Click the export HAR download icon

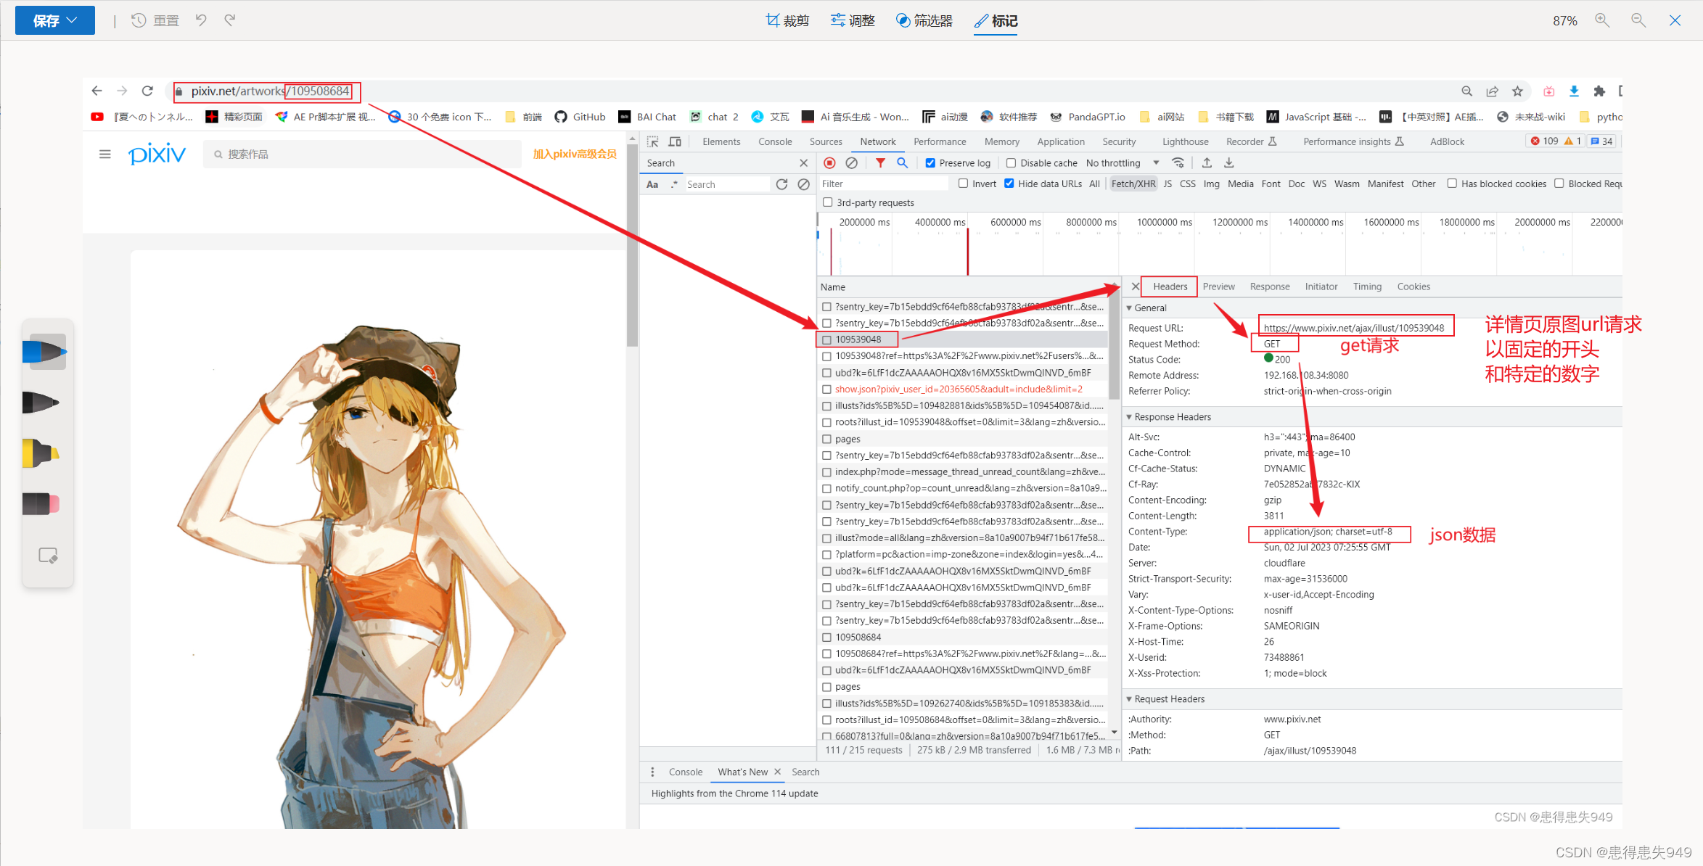click(1229, 163)
